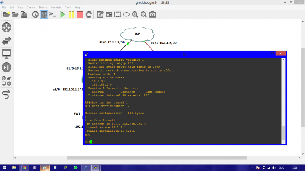Open the Control menu

coord(31,8)
